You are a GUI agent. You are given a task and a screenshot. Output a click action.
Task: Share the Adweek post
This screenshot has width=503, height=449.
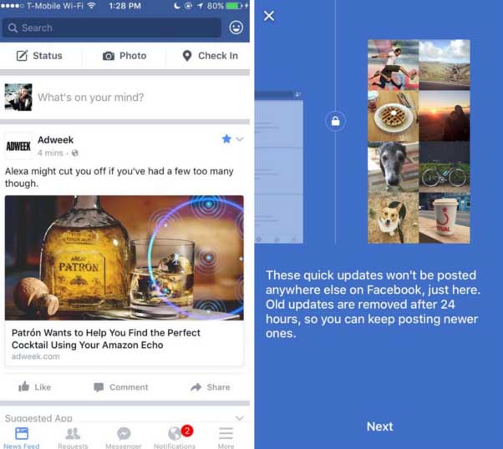point(211,387)
